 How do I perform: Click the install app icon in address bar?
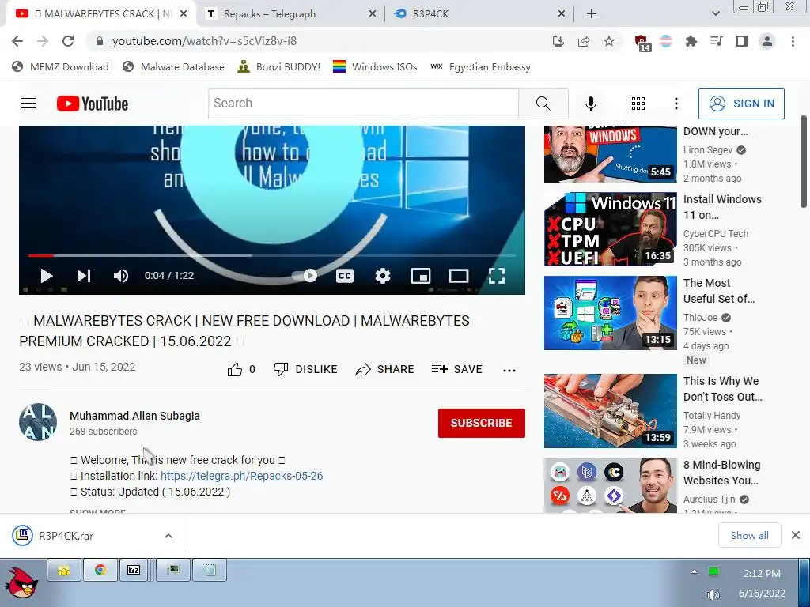coord(558,41)
